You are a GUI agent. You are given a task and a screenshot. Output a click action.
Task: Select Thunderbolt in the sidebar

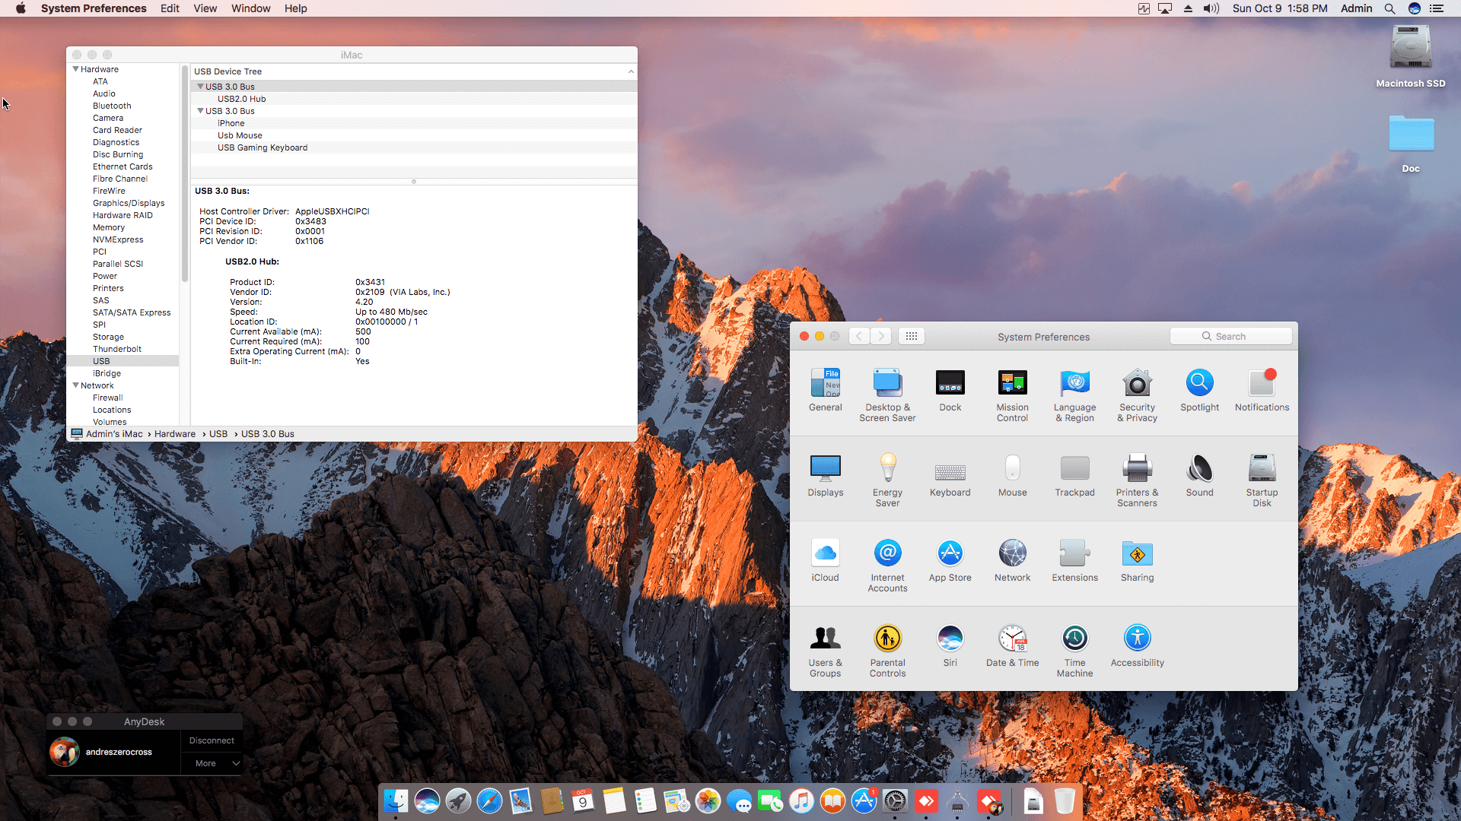click(117, 349)
